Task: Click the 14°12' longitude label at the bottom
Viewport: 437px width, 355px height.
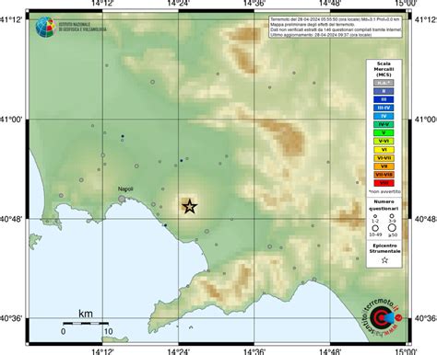Action: click(102, 351)
